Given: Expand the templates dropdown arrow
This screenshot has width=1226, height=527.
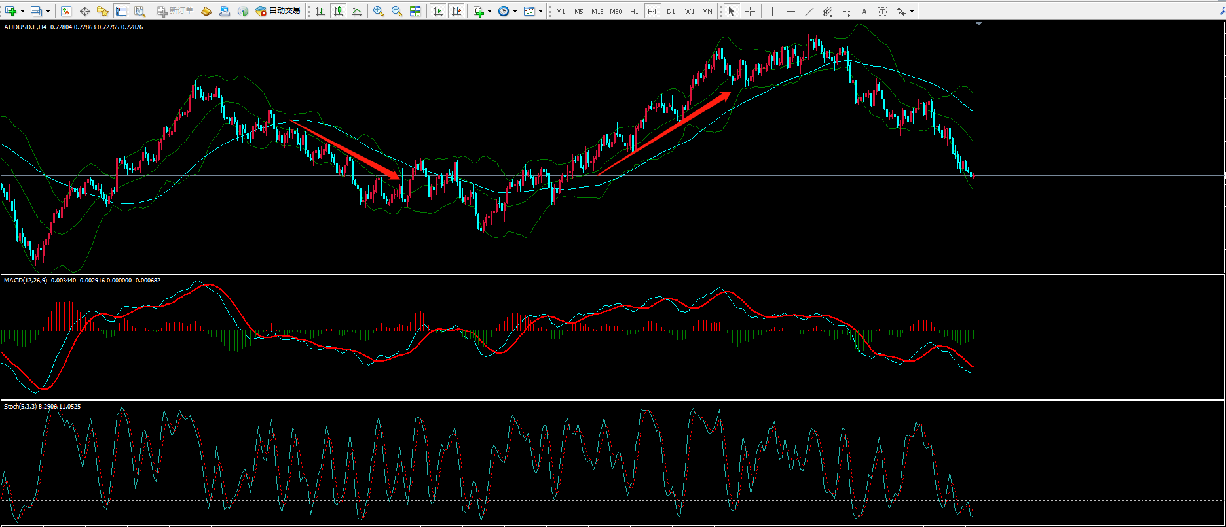Looking at the screenshot, I should (540, 12).
